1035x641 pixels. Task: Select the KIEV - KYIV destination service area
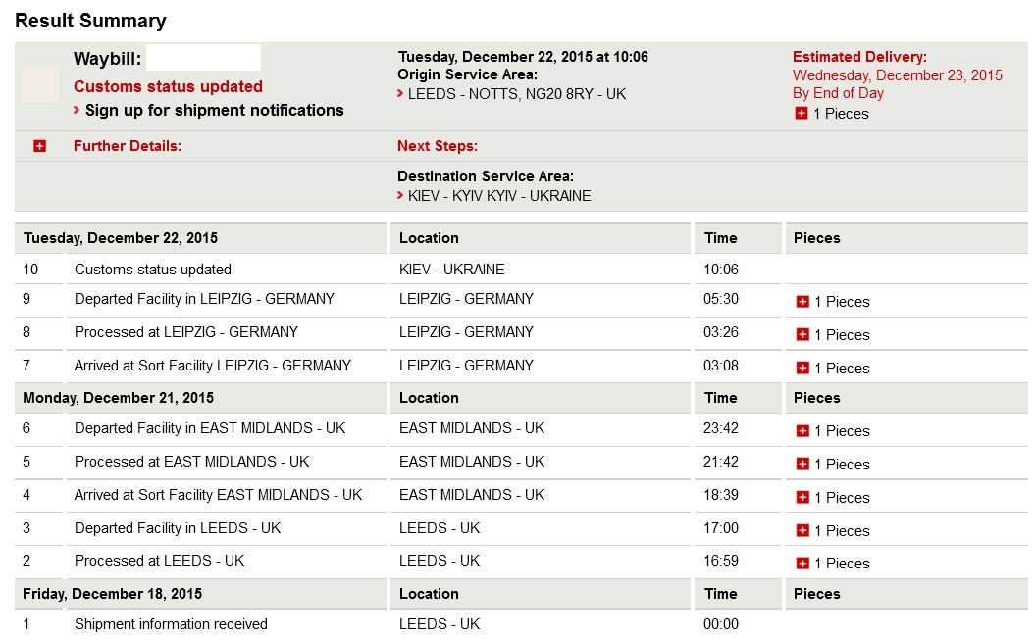click(x=499, y=196)
